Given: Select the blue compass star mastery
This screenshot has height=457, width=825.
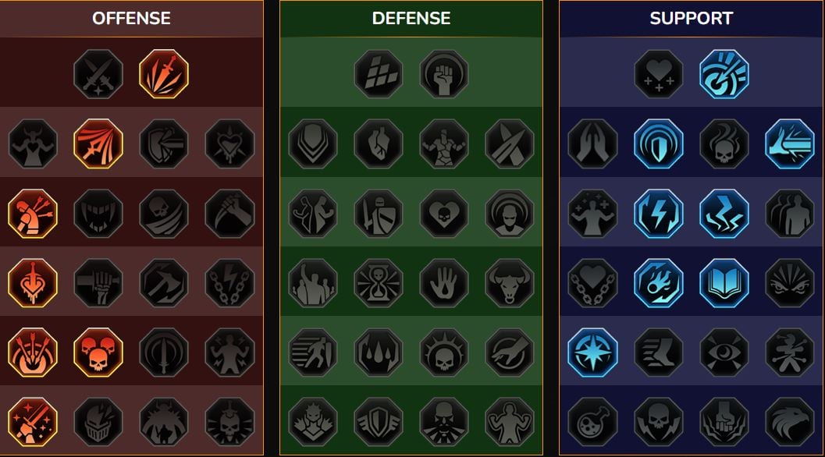Looking at the screenshot, I should [x=593, y=352].
